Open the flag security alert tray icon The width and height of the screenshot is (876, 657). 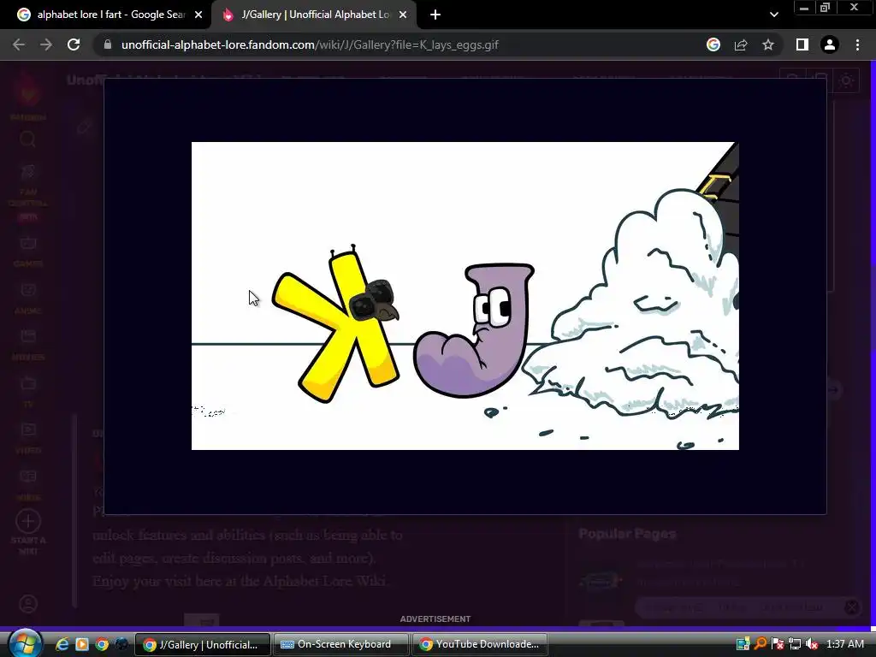point(778,644)
